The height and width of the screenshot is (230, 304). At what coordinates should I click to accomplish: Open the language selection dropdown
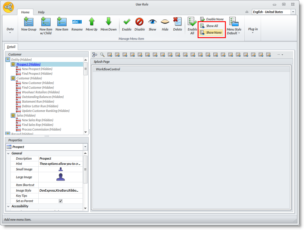(x=293, y=12)
